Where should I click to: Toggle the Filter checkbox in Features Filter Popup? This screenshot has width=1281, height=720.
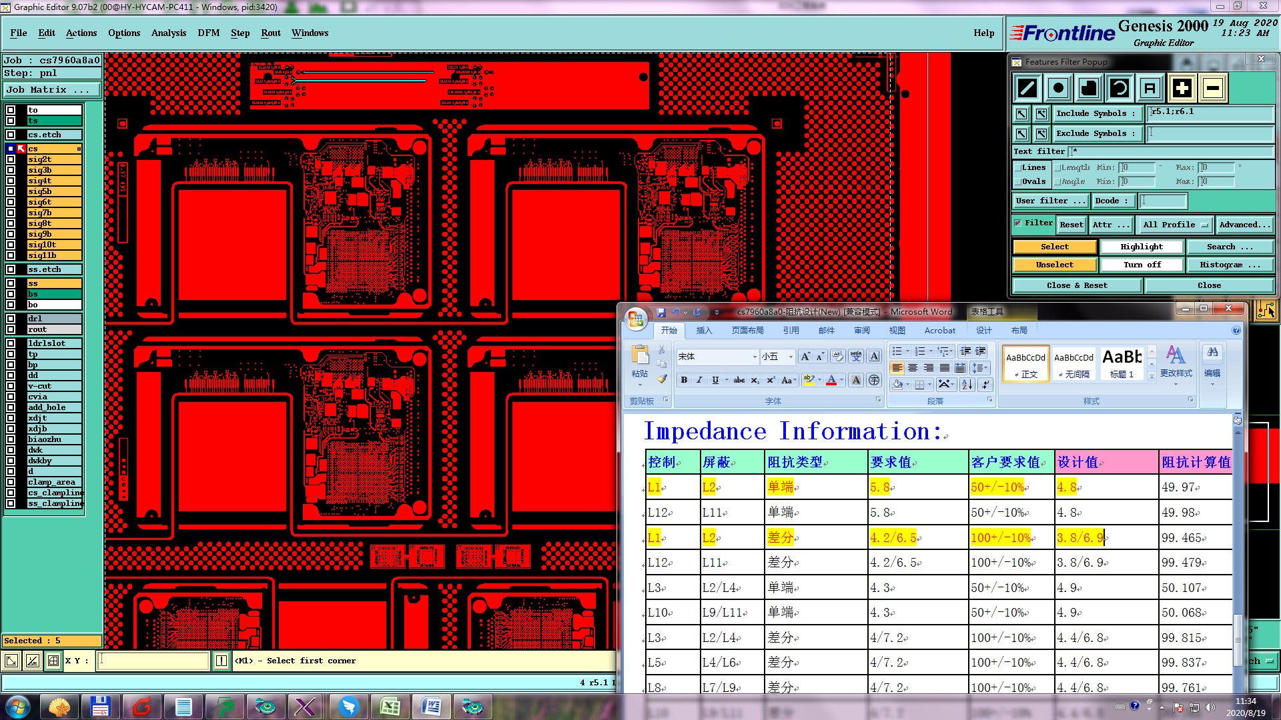tap(1017, 223)
